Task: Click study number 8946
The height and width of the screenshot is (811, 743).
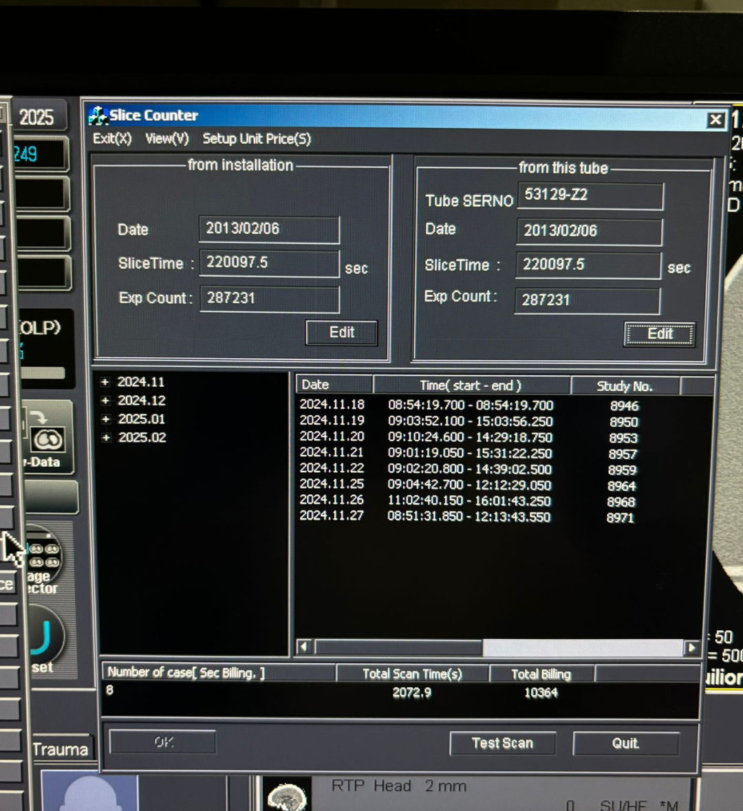Action: [624, 406]
